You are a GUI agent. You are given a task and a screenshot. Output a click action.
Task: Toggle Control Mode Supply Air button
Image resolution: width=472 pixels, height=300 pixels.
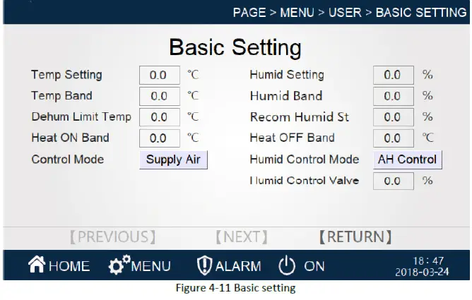173,160
